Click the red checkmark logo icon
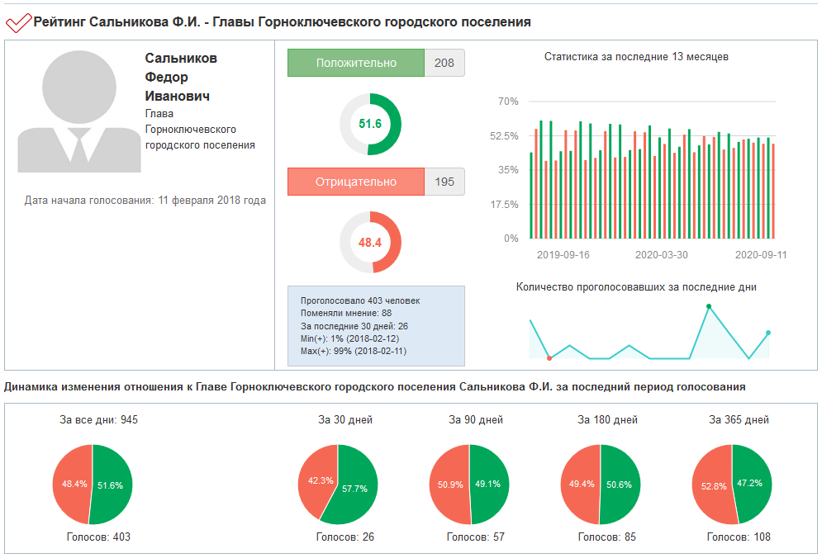 pyautogui.click(x=18, y=22)
